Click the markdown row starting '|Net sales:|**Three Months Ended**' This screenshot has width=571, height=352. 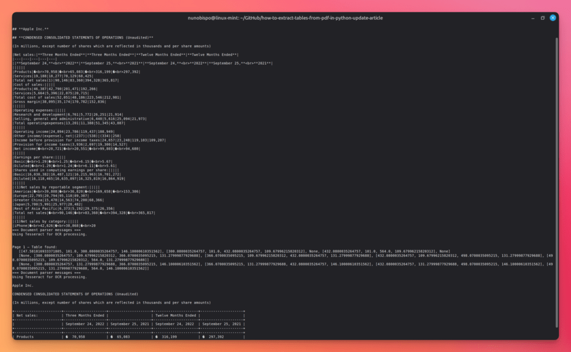pyautogui.click(x=125, y=55)
